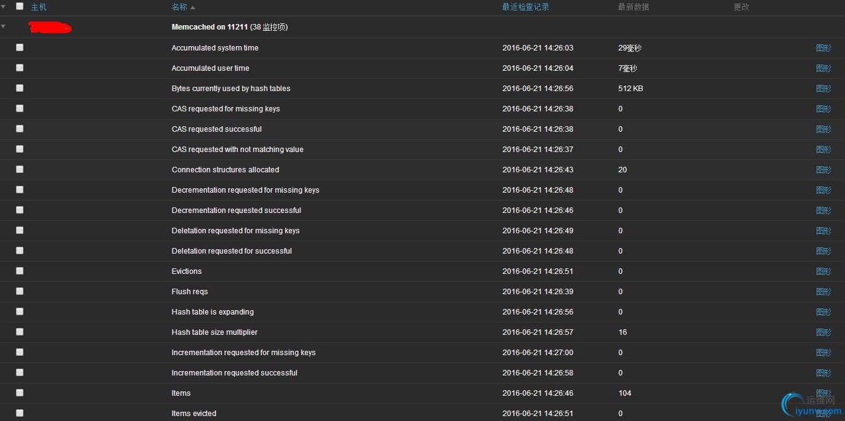
Task: Open 图形 graph for Accumulated user time
Action: (823, 68)
